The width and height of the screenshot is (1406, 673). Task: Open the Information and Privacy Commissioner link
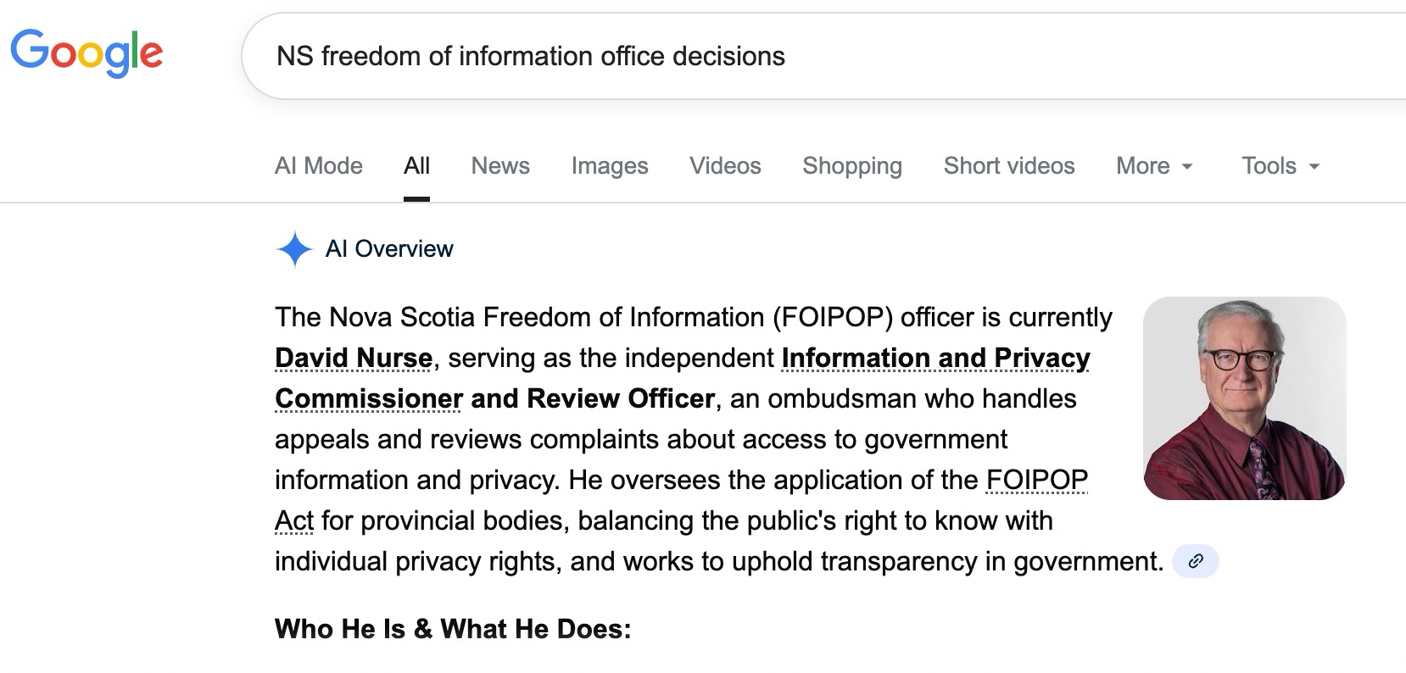click(x=935, y=359)
